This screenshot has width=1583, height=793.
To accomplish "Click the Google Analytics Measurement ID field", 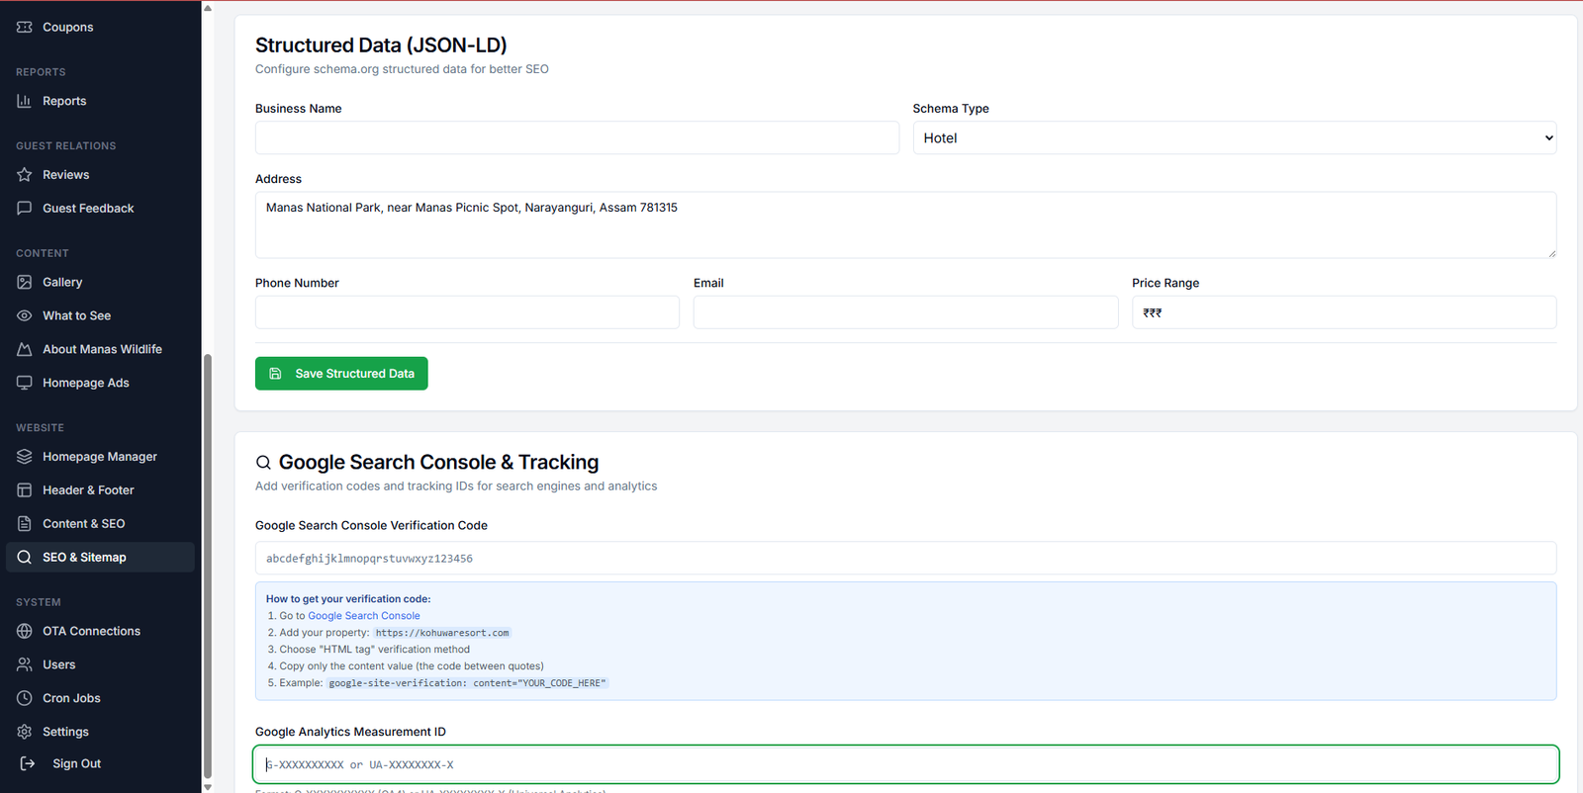I will pos(906,764).
